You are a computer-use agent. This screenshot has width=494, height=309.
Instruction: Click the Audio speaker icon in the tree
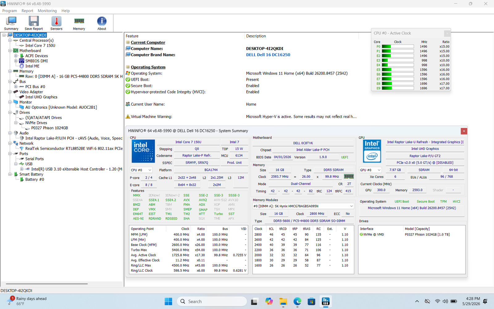click(16, 133)
